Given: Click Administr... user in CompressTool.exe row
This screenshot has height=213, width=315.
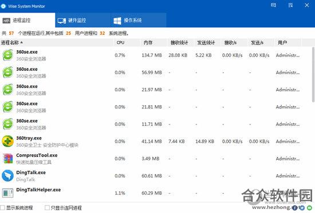Looking at the screenshot, I should click(288, 159).
